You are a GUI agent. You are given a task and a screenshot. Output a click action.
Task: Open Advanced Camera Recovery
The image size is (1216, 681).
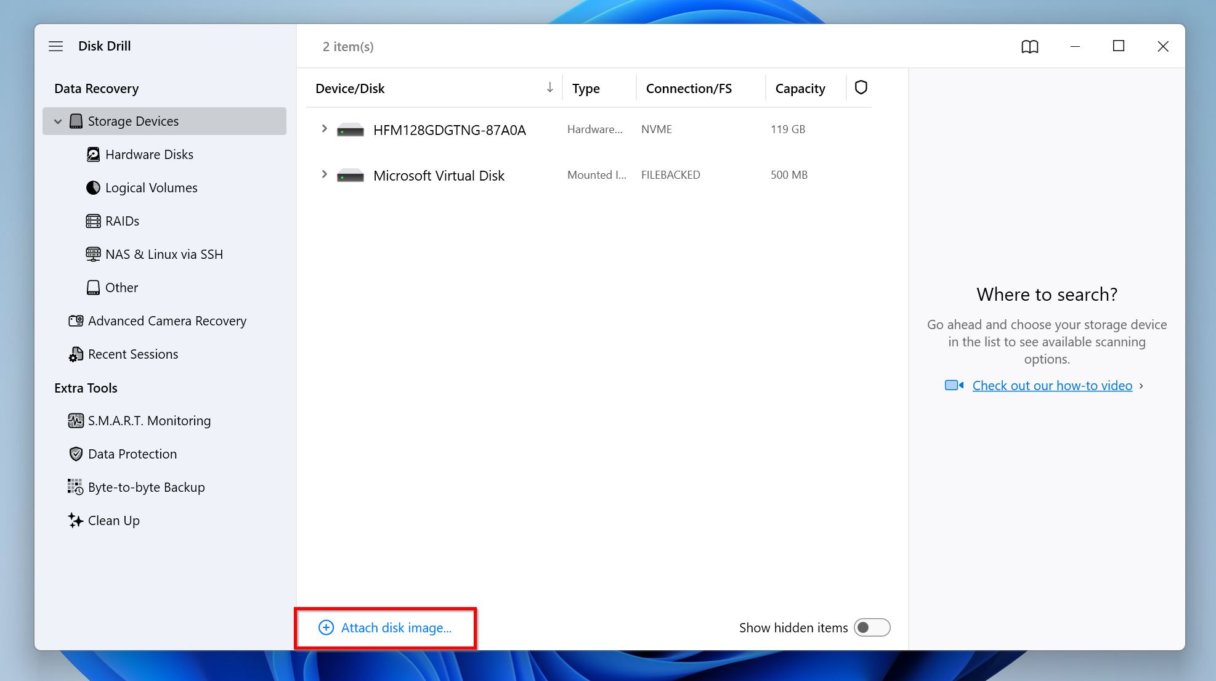pyautogui.click(x=167, y=320)
